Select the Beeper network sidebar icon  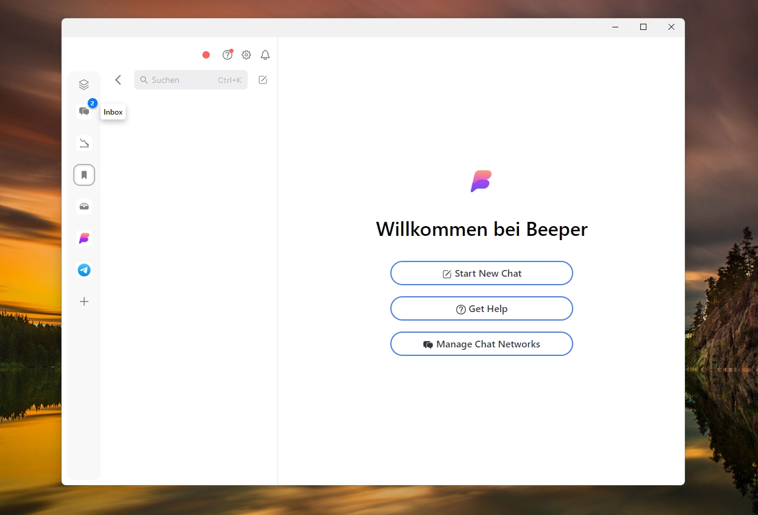tap(84, 238)
